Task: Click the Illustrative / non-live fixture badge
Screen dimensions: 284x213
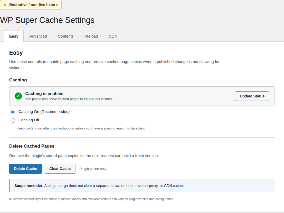Action: tap(31, 5)
